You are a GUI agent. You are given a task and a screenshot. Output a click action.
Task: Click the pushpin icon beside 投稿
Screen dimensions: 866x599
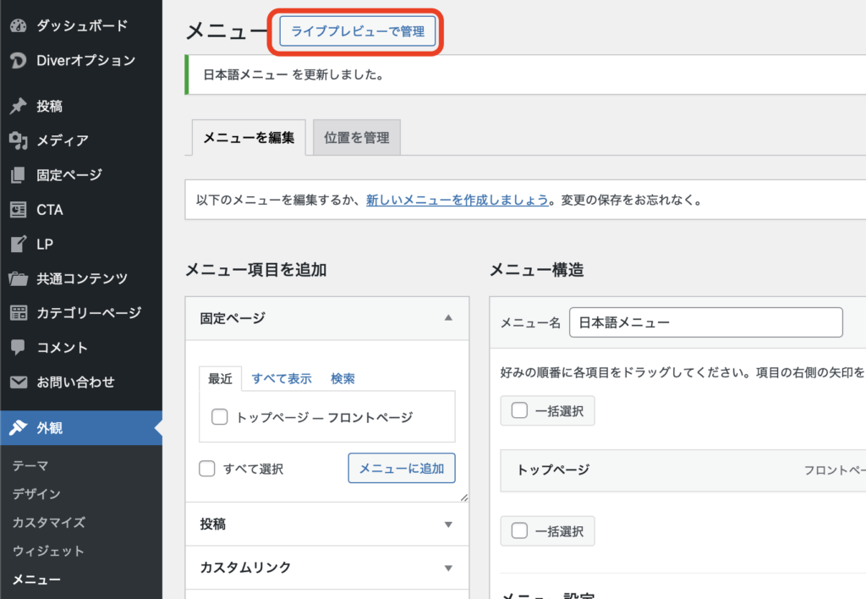[18, 107]
